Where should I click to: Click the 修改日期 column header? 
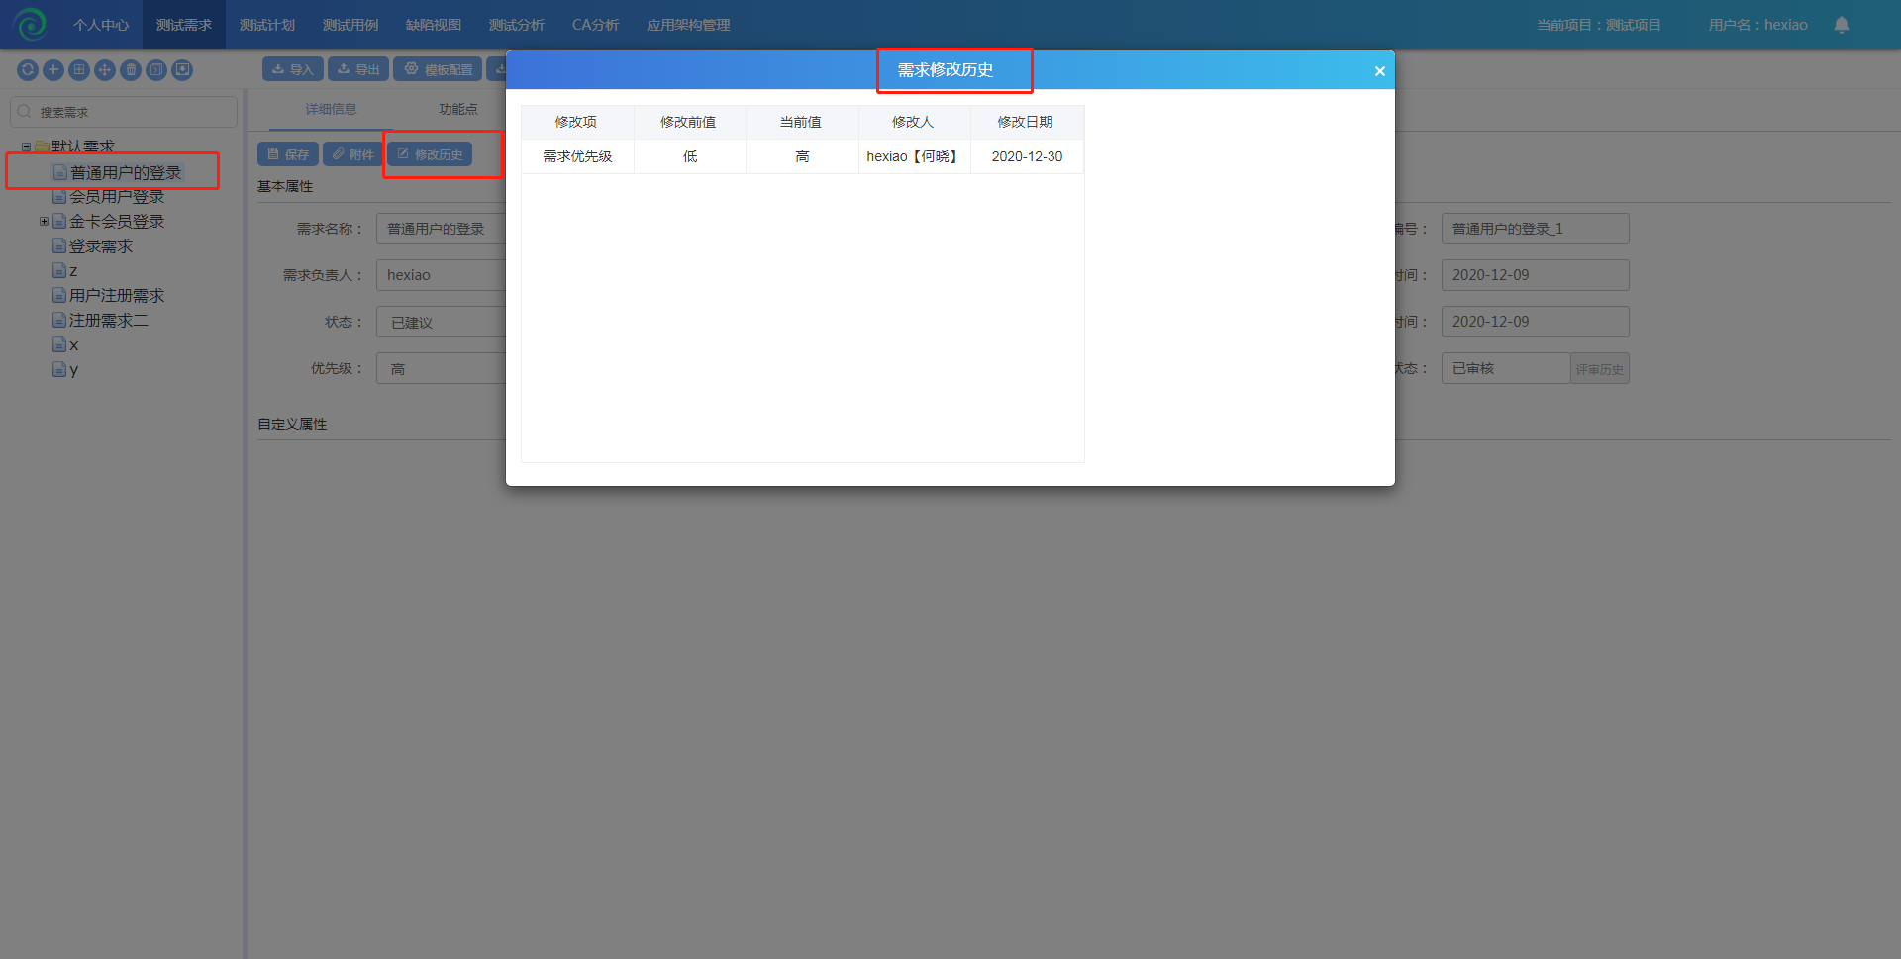[x=1026, y=122]
